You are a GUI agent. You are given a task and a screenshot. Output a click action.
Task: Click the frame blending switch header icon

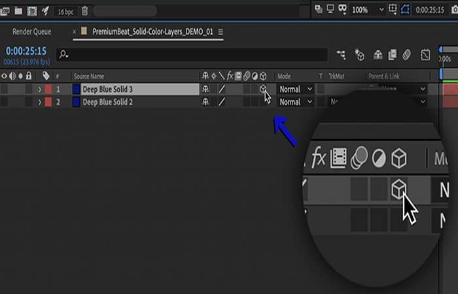pos(238,76)
